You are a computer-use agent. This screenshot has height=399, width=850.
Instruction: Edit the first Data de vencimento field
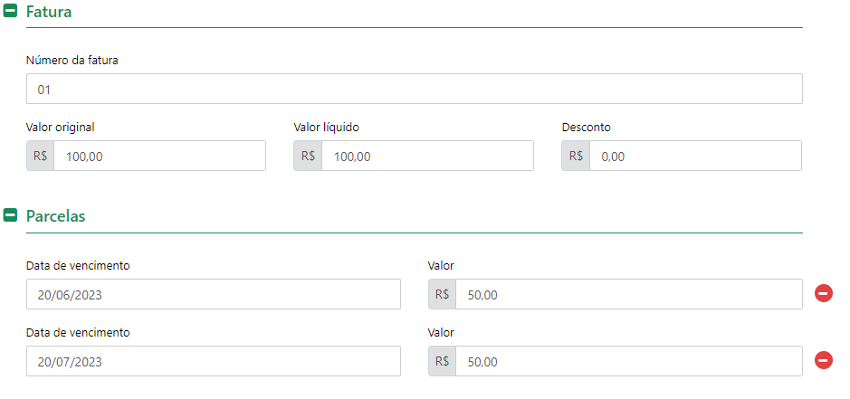click(x=214, y=294)
